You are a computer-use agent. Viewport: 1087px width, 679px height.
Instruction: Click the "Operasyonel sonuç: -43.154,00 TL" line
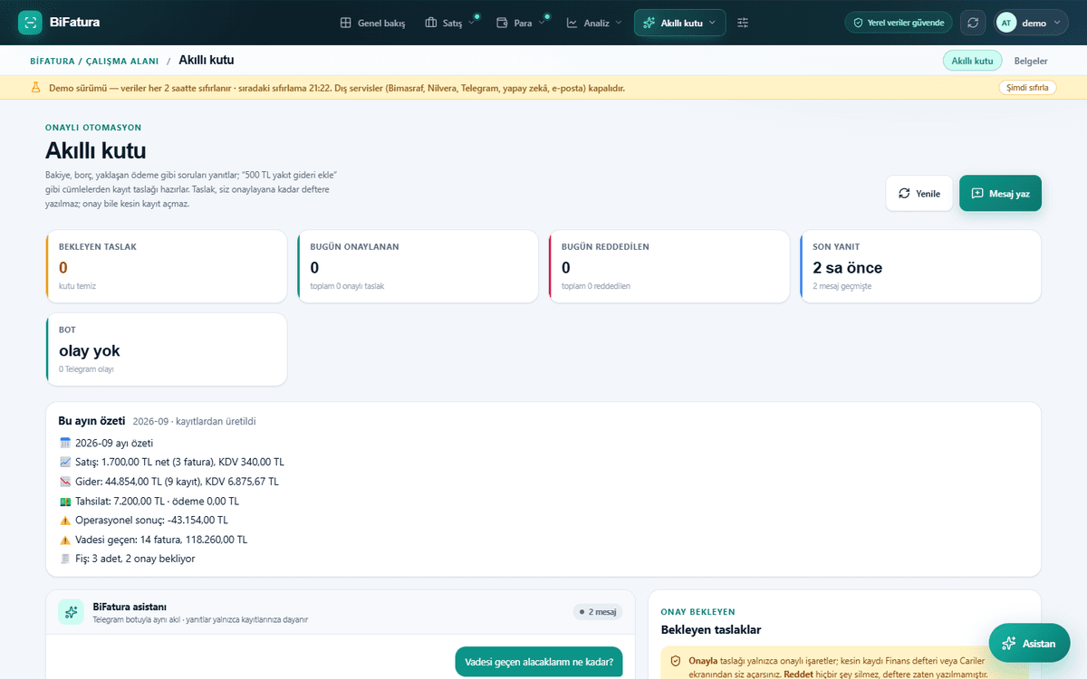point(143,521)
